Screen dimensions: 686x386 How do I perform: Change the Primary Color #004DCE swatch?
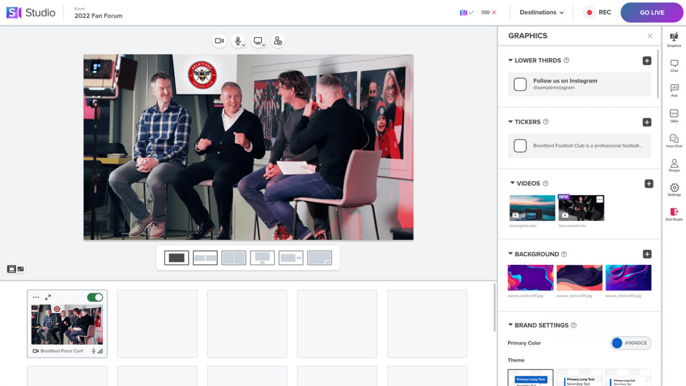pyautogui.click(x=631, y=343)
